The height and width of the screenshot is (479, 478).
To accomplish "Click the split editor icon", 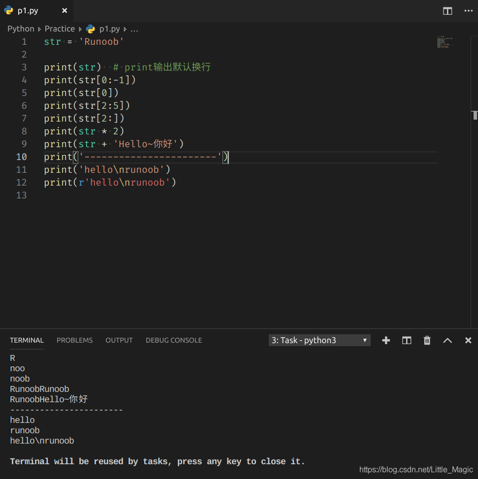I will (447, 11).
